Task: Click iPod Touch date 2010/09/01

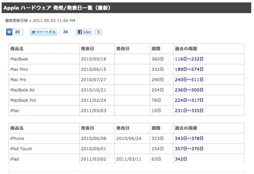Action: tap(94, 149)
